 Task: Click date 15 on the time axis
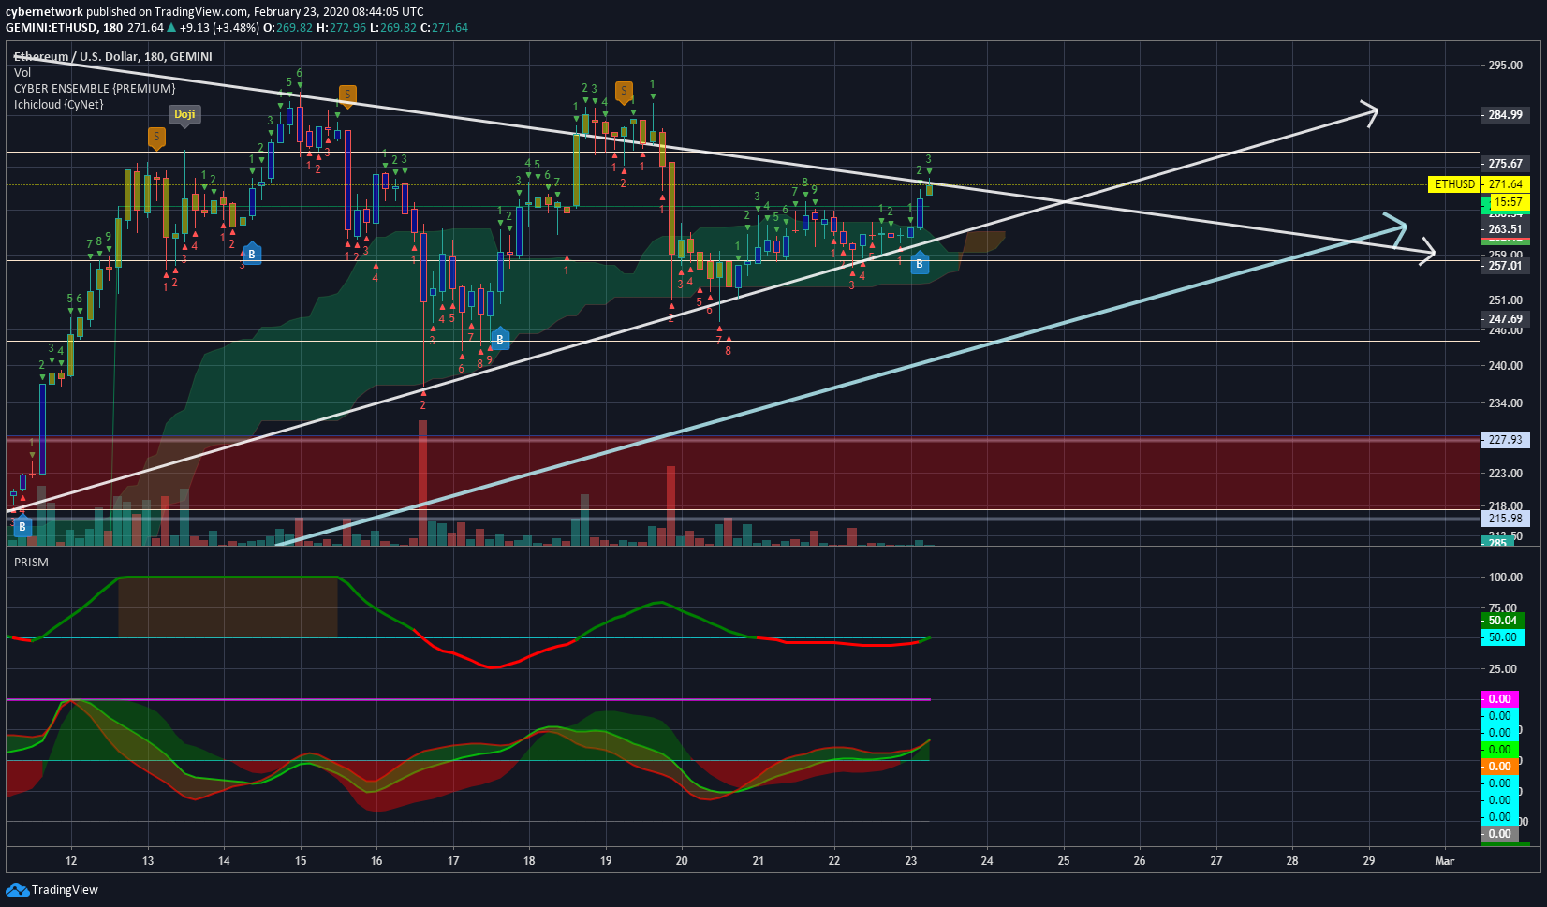click(x=301, y=861)
